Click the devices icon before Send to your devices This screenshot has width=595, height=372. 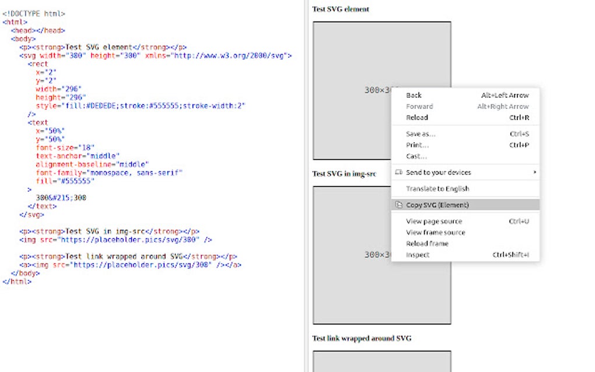click(x=398, y=172)
